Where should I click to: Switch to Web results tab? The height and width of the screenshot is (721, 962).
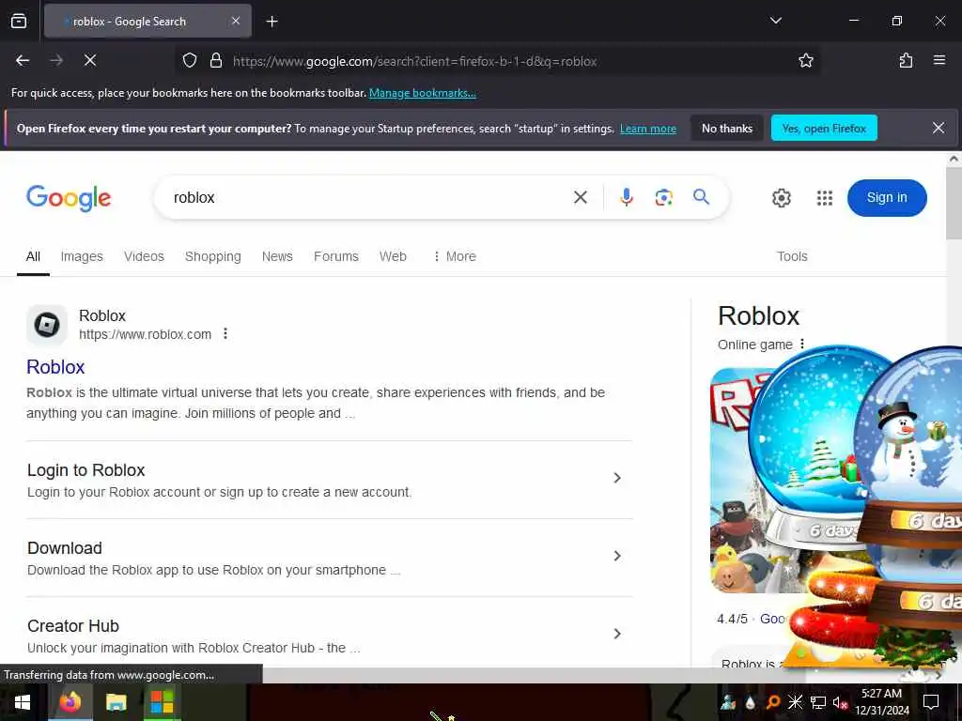pyautogui.click(x=393, y=256)
